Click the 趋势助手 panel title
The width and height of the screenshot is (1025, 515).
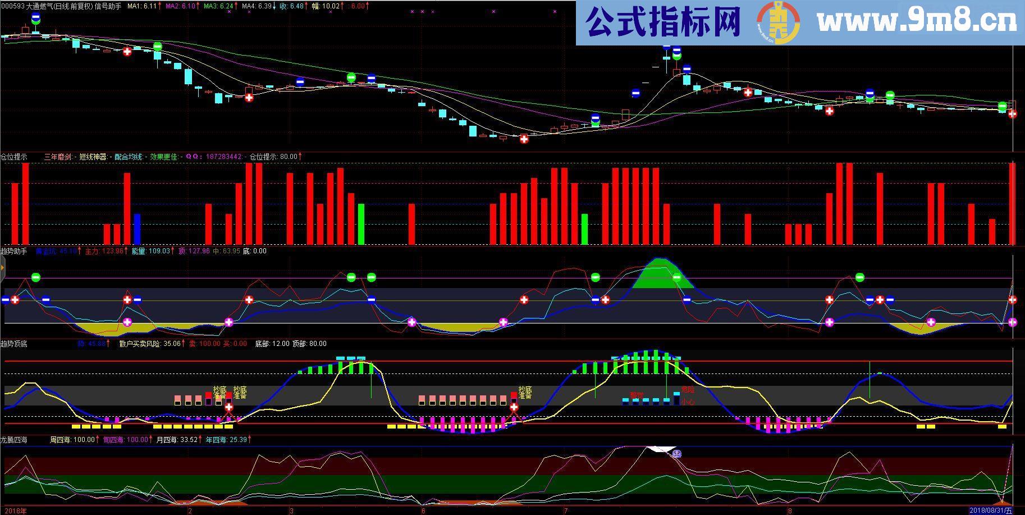[14, 251]
